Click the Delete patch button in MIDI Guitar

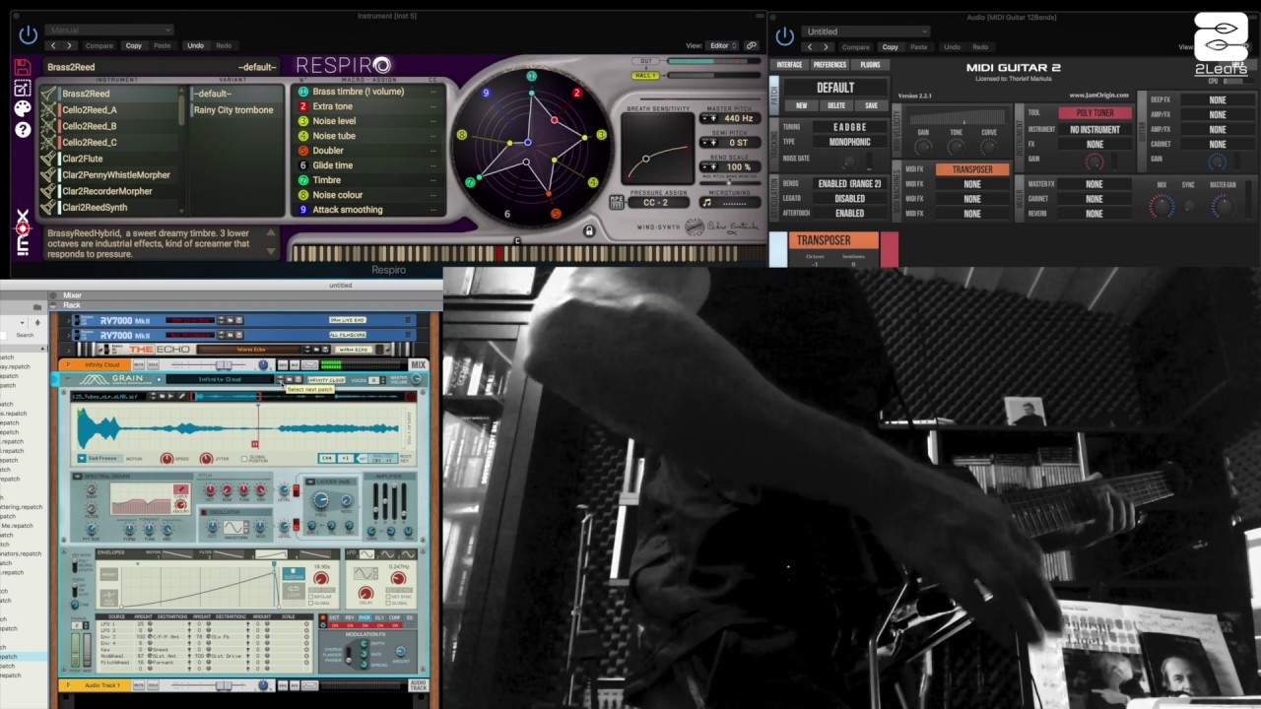(836, 105)
